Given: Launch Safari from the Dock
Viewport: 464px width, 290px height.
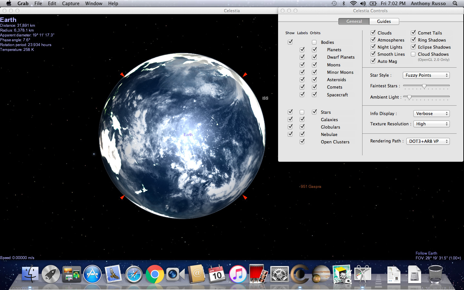Looking at the screenshot, I should point(134,274).
